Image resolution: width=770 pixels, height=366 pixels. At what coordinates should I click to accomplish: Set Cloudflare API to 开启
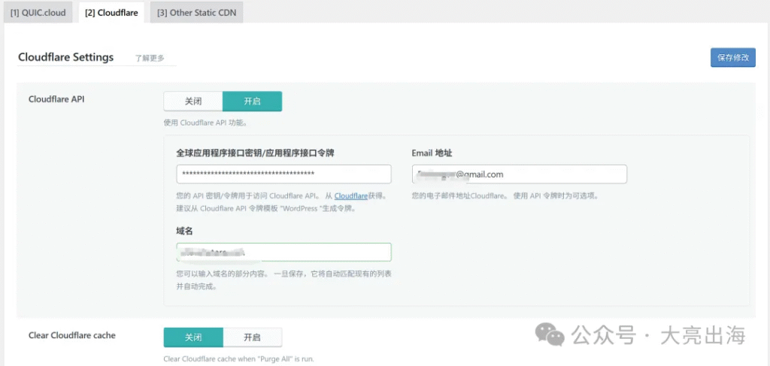(253, 101)
